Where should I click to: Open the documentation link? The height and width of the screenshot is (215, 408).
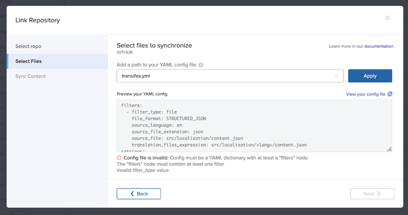point(378,46)
